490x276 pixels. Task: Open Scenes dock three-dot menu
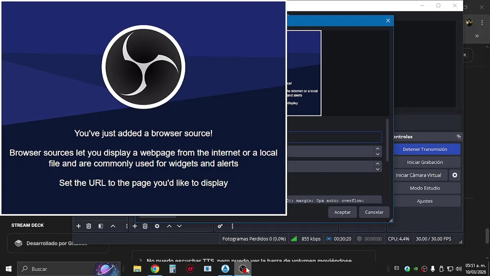pyautogui.click(x=127, y=226)
